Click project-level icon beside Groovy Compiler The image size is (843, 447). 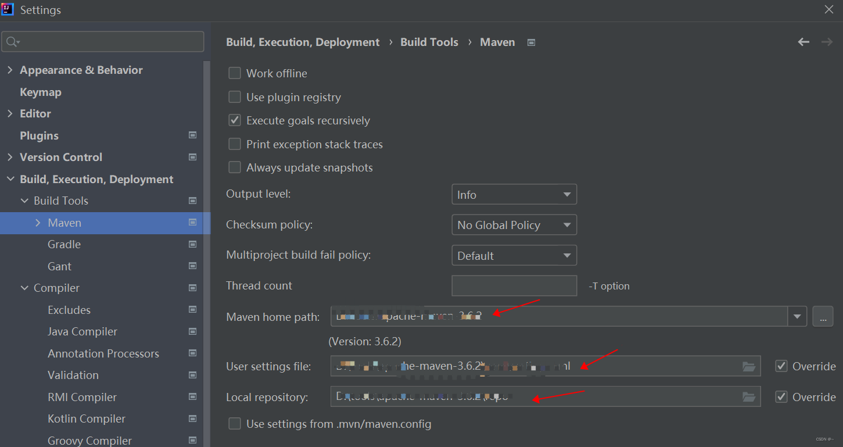click(193, 441)
